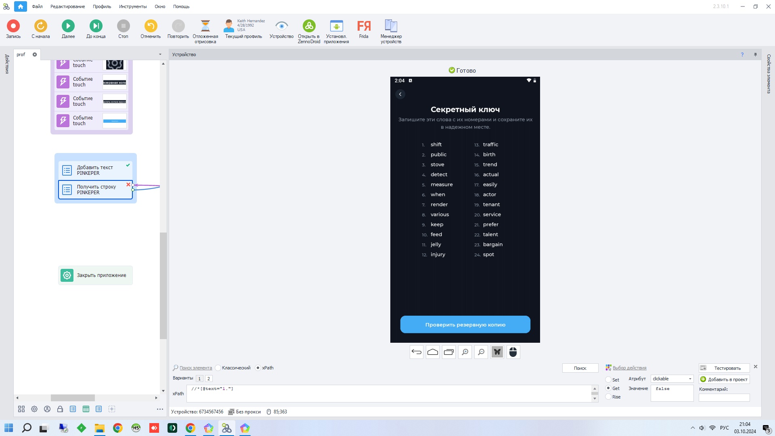Click the mouse mode icon below device
Screen dimensions: 775x436
click(x=513, y=352)
